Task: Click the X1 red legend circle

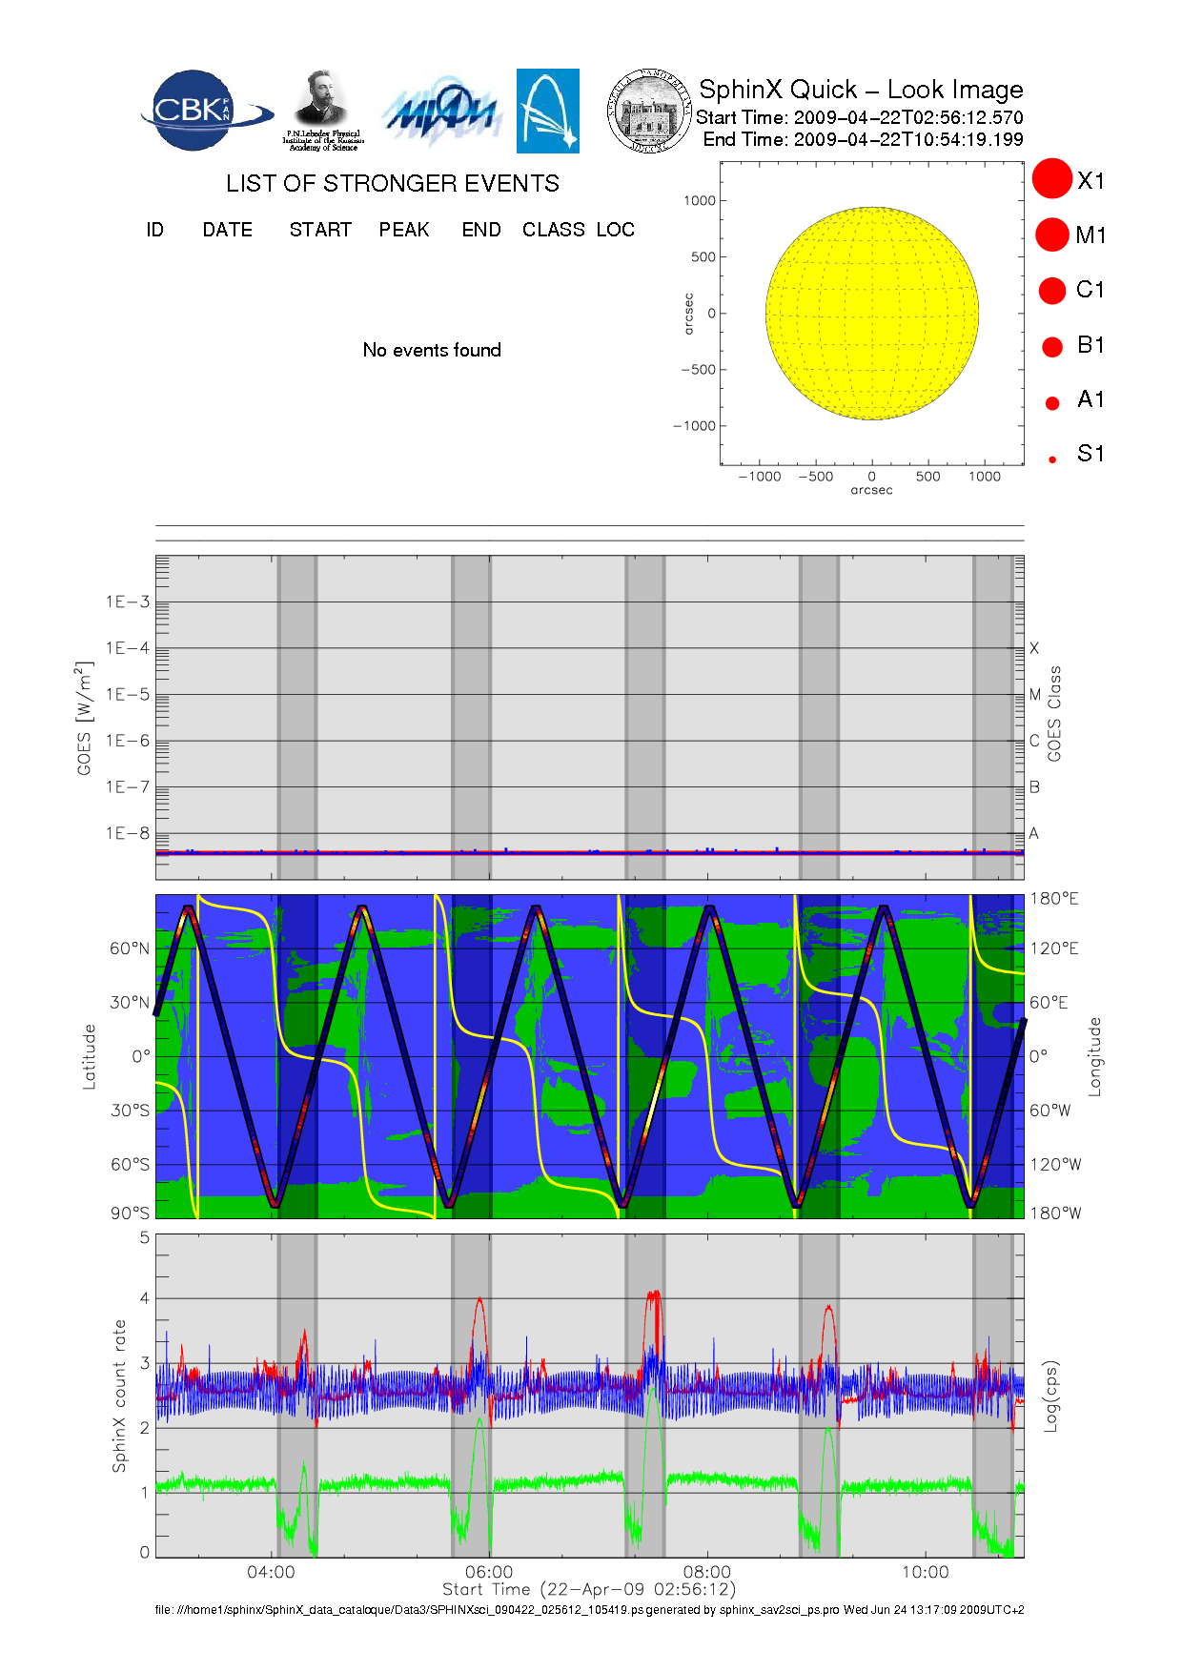Action: [1052, 179]
